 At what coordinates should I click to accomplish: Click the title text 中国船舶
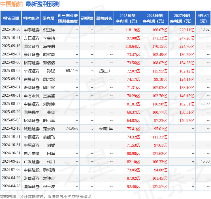[x=11, y=4]
